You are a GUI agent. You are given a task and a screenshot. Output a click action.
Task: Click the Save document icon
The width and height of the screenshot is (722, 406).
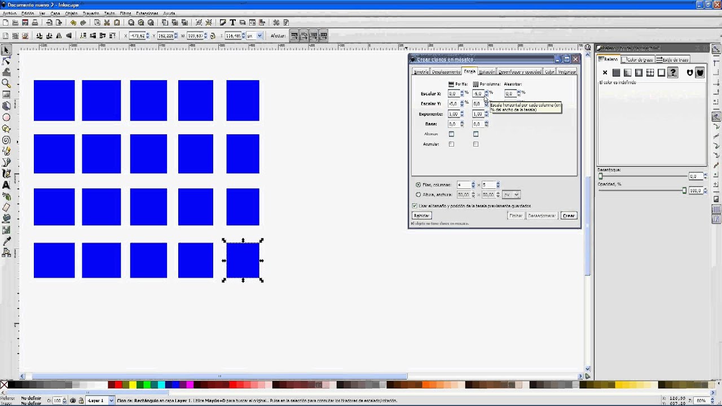coord(25,23)
